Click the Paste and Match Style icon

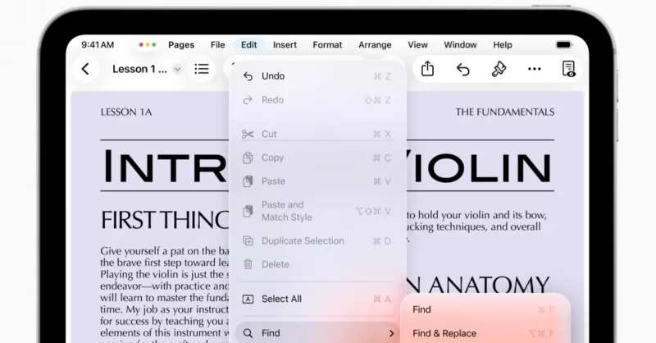248,211
